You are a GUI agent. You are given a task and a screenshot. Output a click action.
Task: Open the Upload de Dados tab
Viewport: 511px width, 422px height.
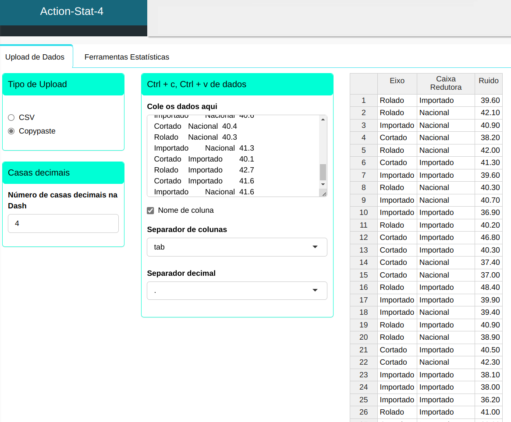35,57
